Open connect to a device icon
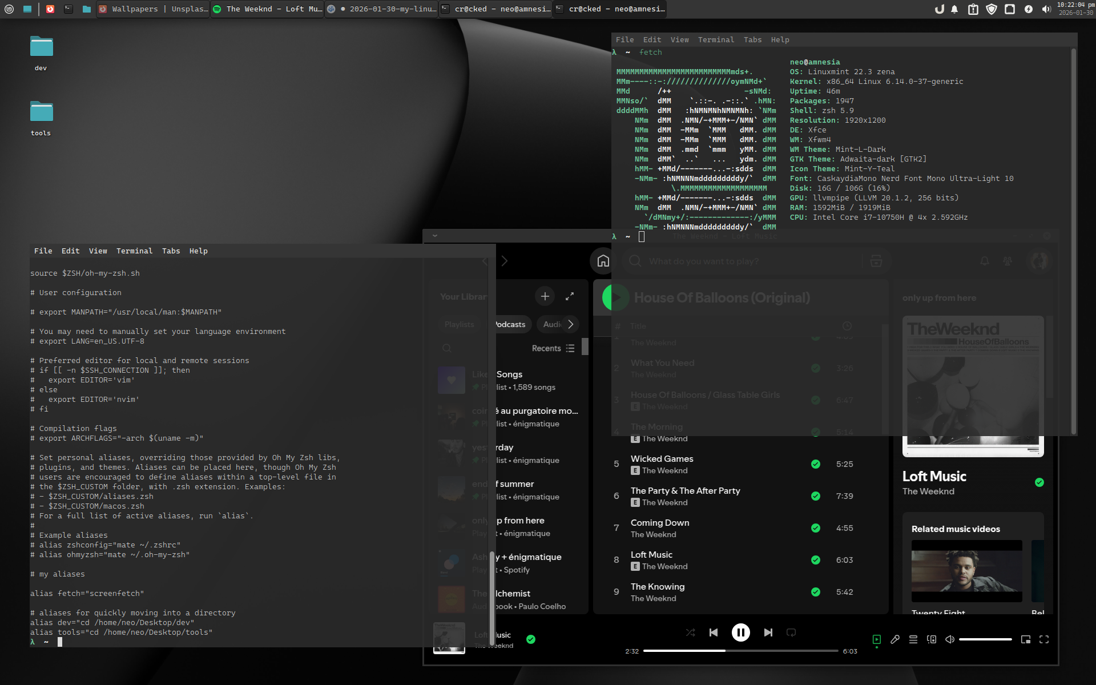The image size is (1096, 685). pos(932,639)
